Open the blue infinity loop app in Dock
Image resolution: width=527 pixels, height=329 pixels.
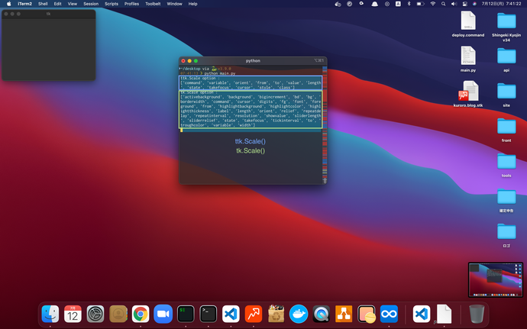pyautogui.click(x=389, y=314)
